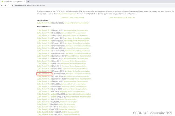Screen dimensions: 175x116
Task: Open CUDA Toolkit 11.4.0 link
Action: coord(44,61)
